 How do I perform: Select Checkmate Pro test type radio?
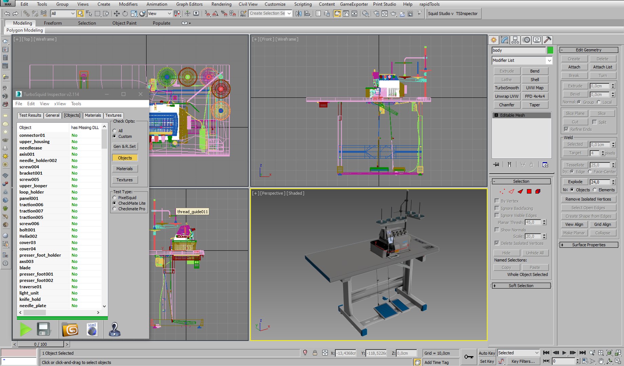click(x=115, y=209)
